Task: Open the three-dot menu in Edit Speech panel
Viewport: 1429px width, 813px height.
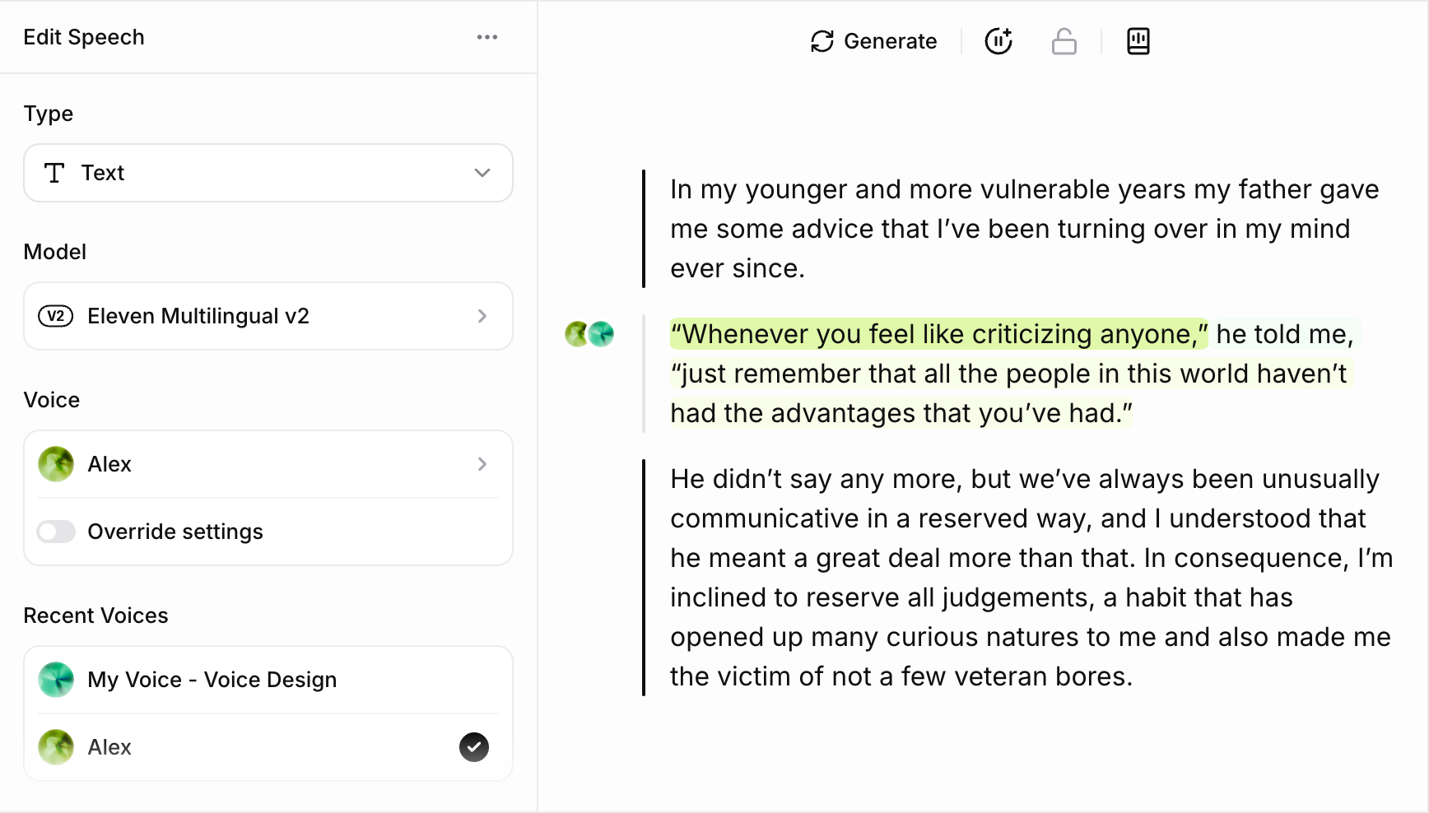Action: click(x=487, y=36)
